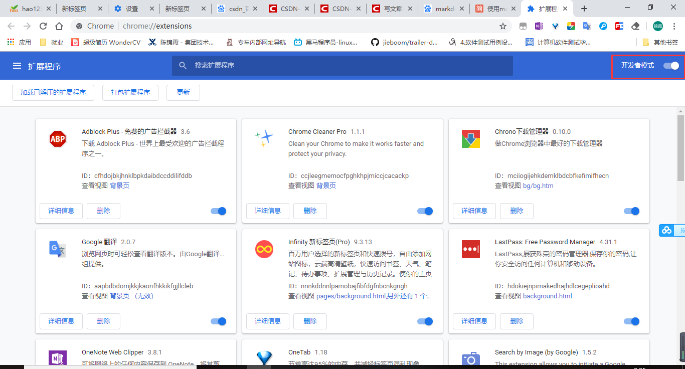The height and width of the screenshot is (369, 685).
Task: Click the Search by Image camera icon
Action: coord(471,358)
